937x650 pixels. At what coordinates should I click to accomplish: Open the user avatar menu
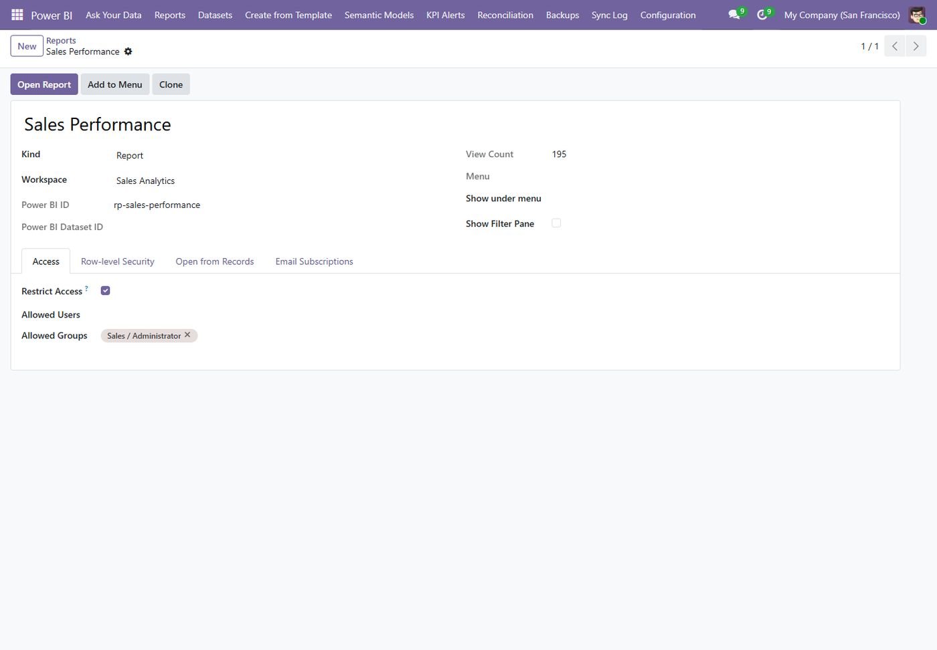(x=917, y=15)
